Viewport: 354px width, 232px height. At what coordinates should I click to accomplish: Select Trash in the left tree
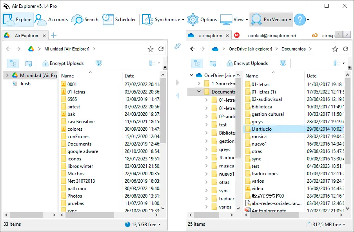[x=25, y=84]
